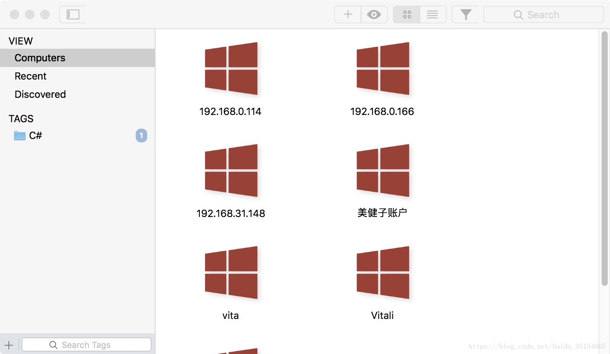Toggle the sidebar panel button
Image resolution: width=610 pixels, height=354 pixels.
coord(72,14)
